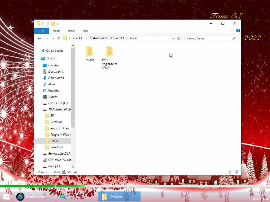Open the File ribbon tab
This screenshot has height=202, width=270.
point(42,31)
